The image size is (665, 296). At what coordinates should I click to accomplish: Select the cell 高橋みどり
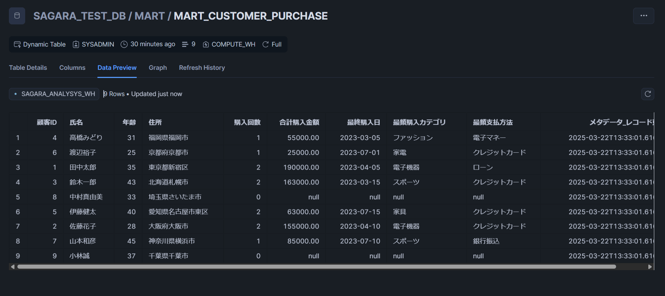[x=86, y=138]
